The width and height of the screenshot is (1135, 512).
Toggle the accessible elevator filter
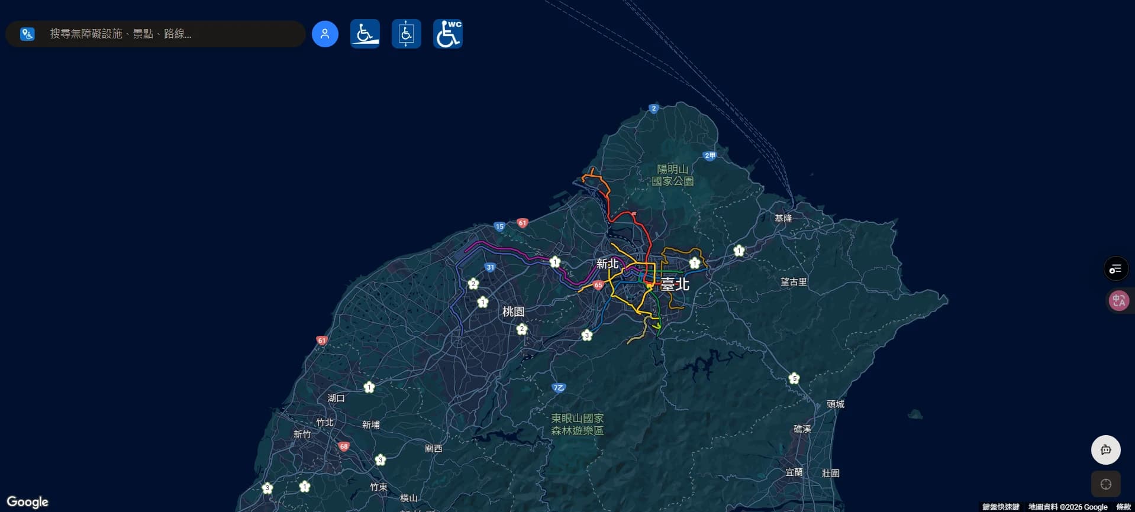[x=407, y=34]
